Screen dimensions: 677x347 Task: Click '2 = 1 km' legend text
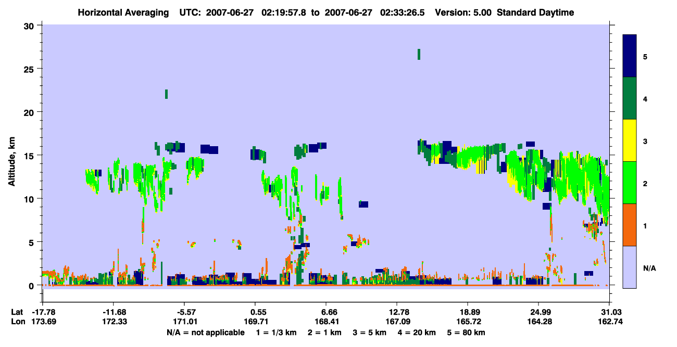click(x=324, y=332)
